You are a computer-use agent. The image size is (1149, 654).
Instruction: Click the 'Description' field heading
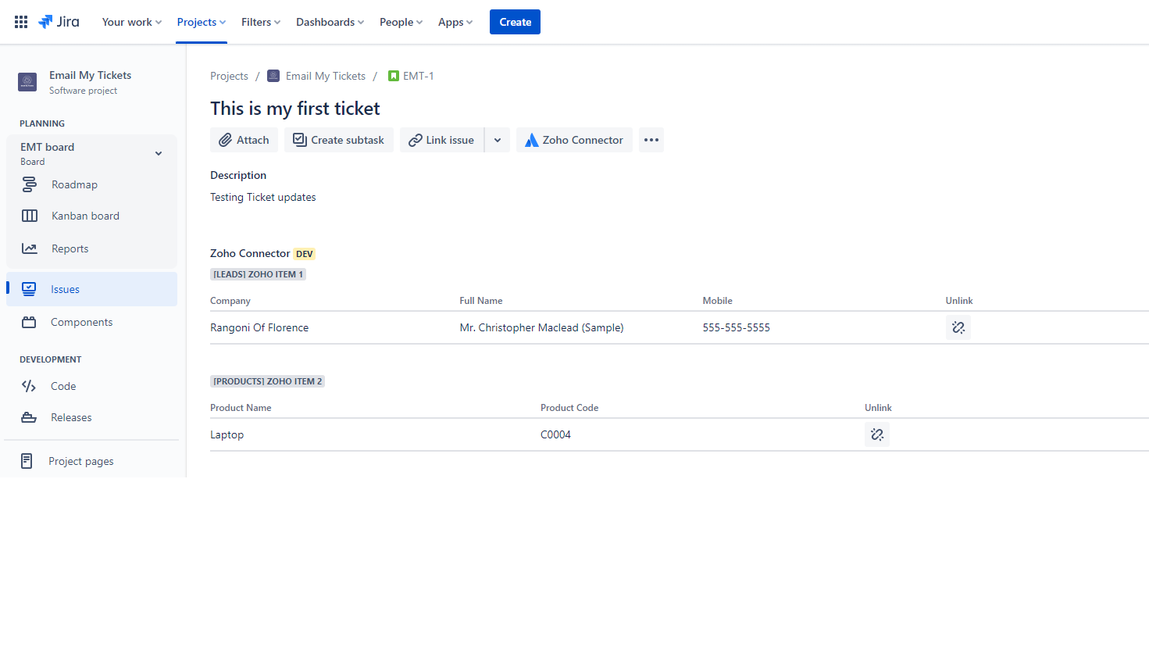238,175
